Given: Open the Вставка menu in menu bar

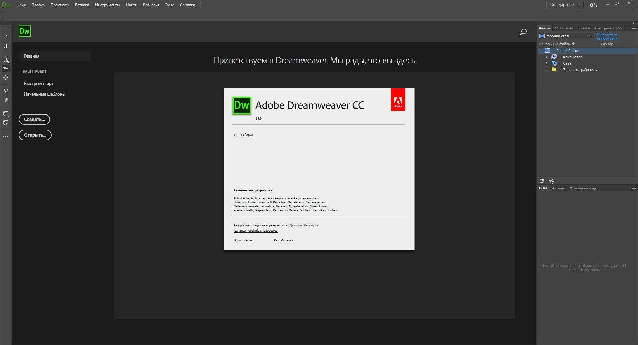Looking at the screenshot, I should click(82, 5).
